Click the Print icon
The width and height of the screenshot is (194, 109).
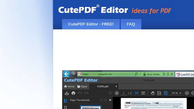point(73,93)
